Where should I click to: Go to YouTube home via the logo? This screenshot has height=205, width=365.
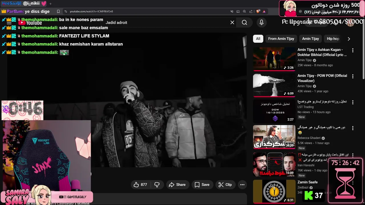30,23
